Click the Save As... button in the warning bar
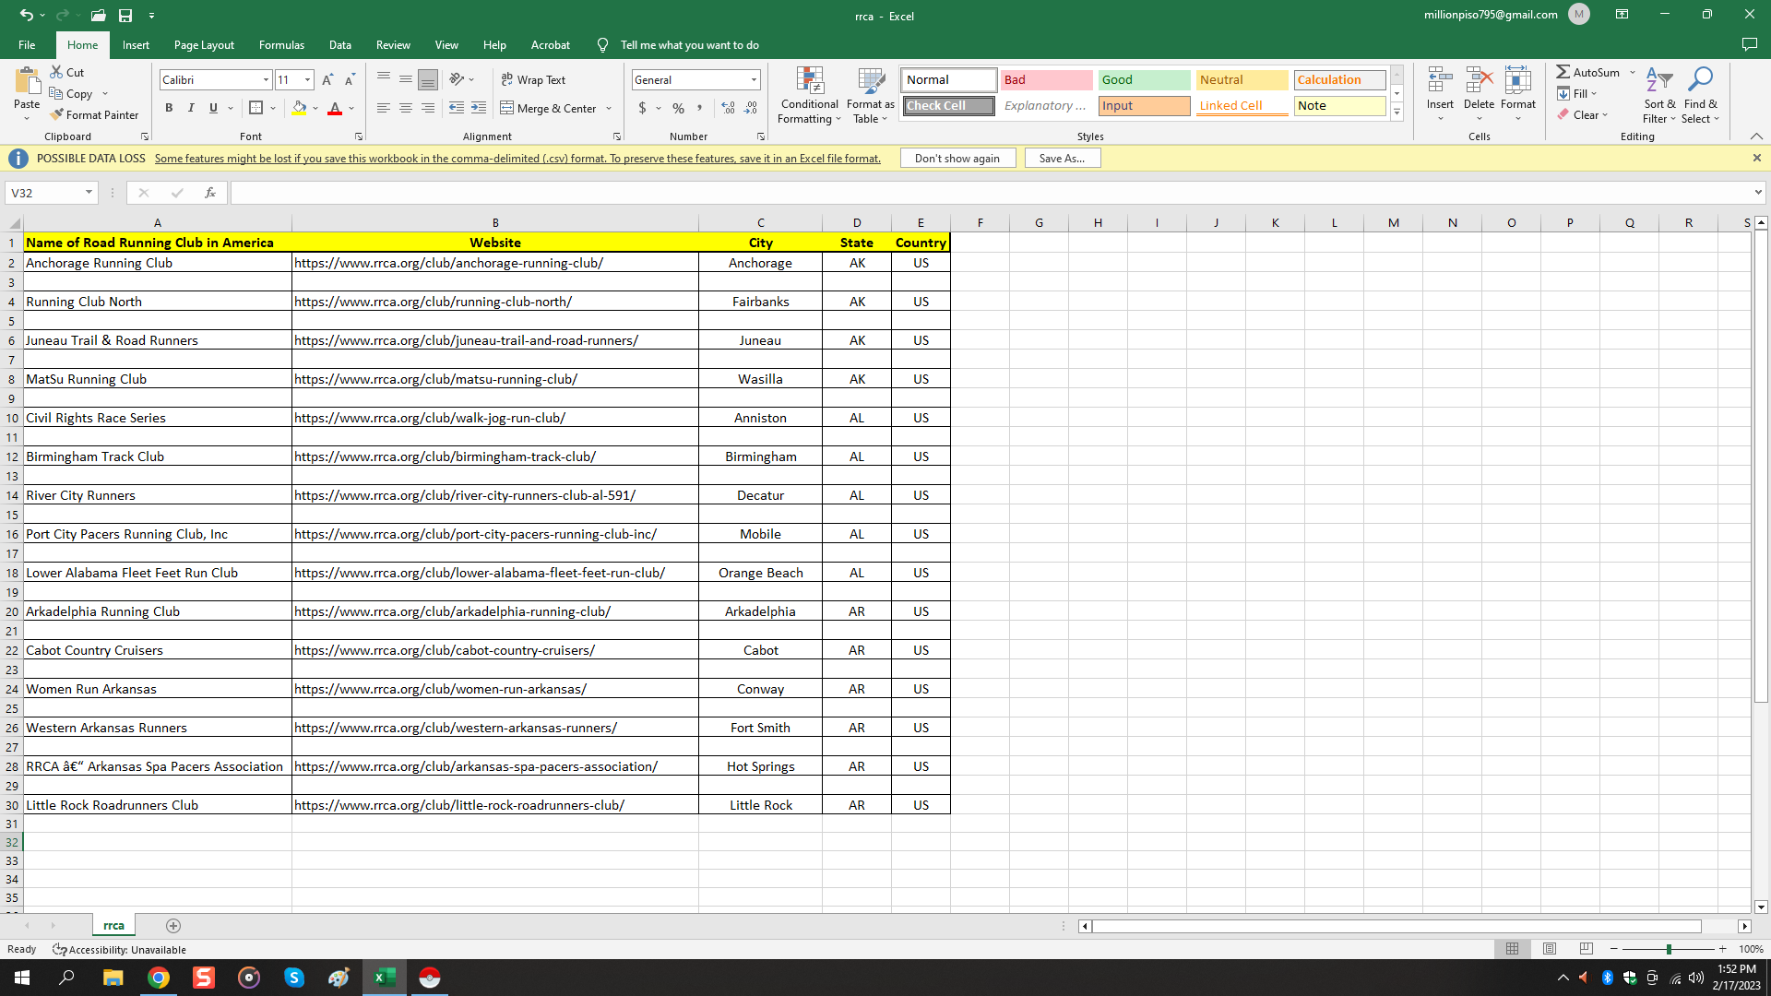 1062,158
